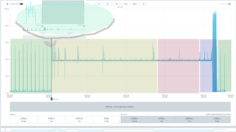Clear the current selection
Viewport: 236px width, 132px height.
[x=228, y=114]
